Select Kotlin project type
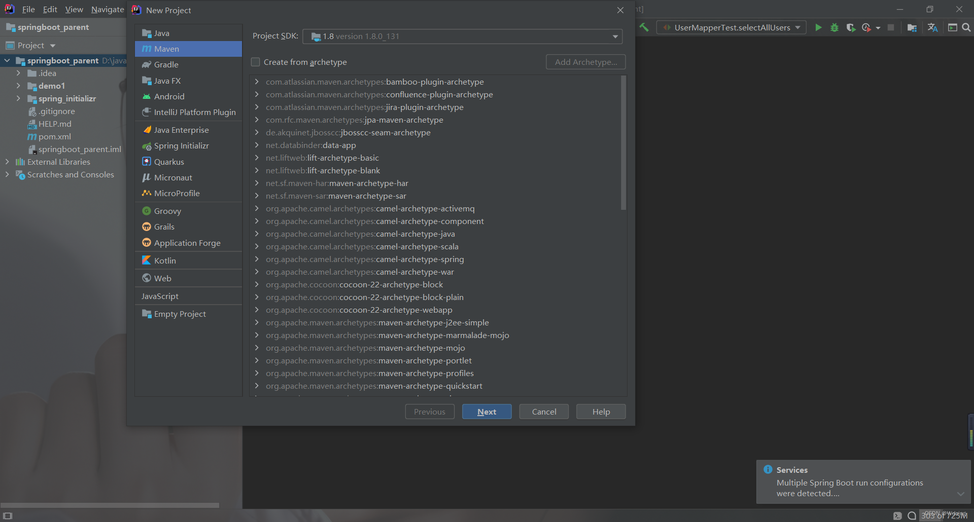This screenshot has height=522, width=974. point(188,260)
